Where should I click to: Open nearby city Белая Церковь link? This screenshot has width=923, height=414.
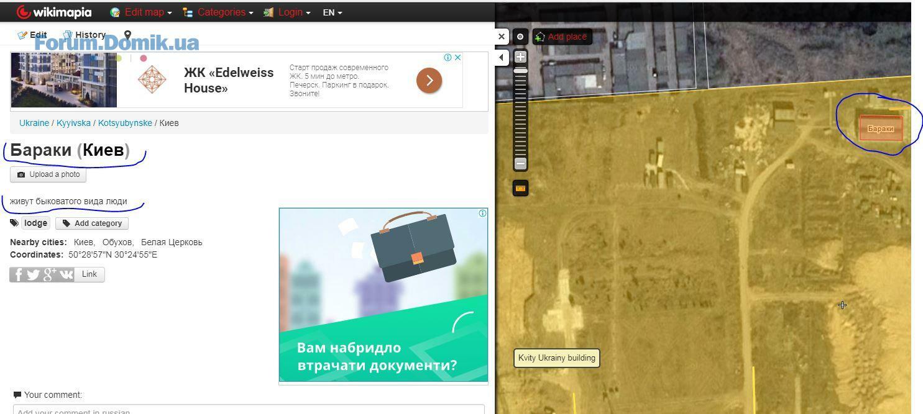[x=172, y=242]
